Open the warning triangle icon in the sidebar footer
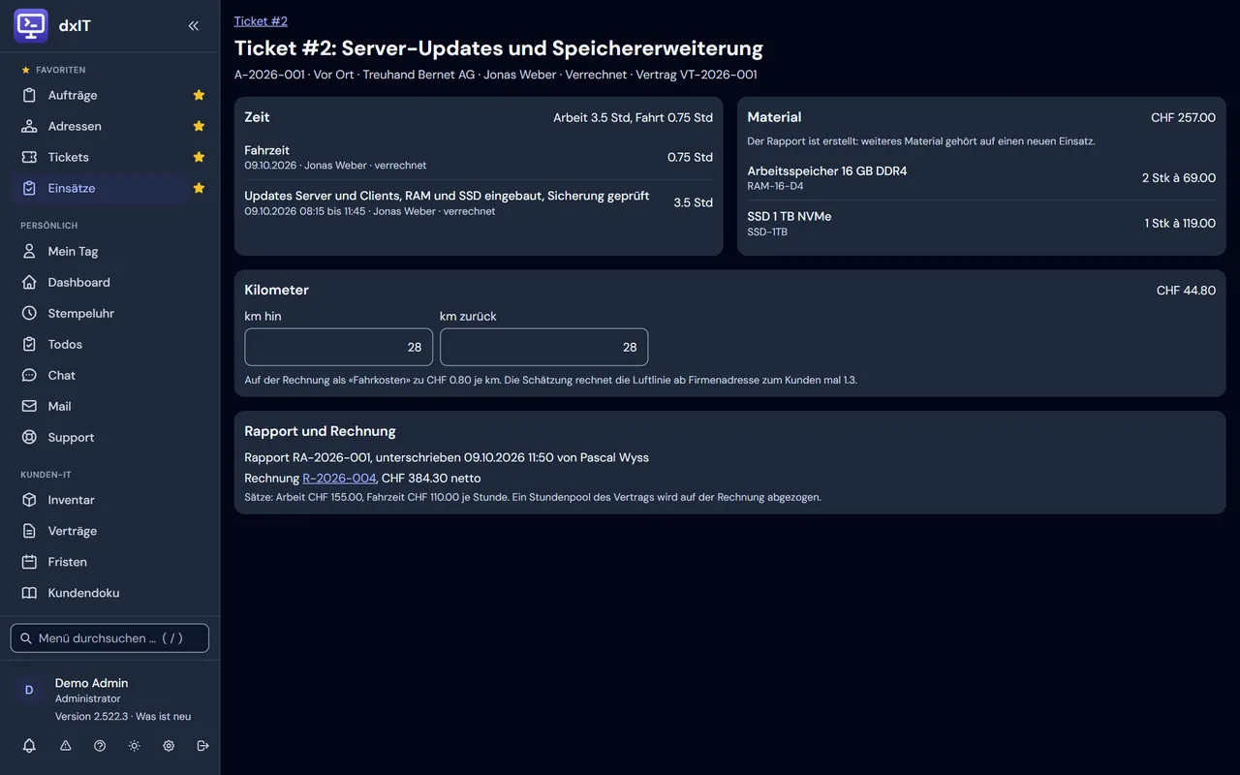This screenshot has height=775, width=1240. pos(66,746)
